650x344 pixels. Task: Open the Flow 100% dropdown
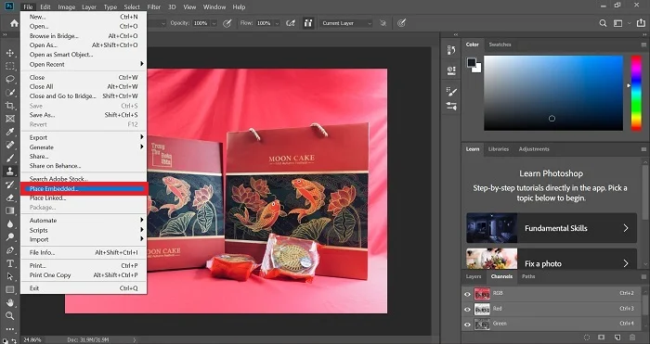[277, 23]
